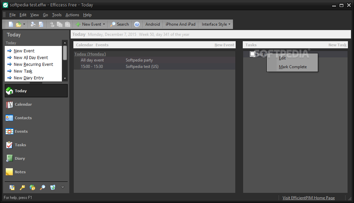Click the 15:00 - 15:30 time cell
Viewport: 354px width, 203px height.
pos(92,67)
